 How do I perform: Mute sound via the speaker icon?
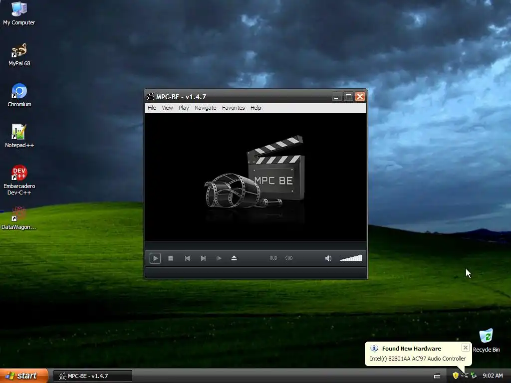(328, 258)
